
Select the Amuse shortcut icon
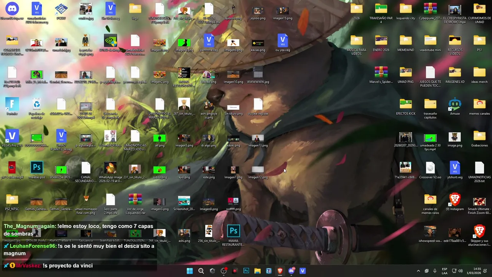click(x=455, y=104)
